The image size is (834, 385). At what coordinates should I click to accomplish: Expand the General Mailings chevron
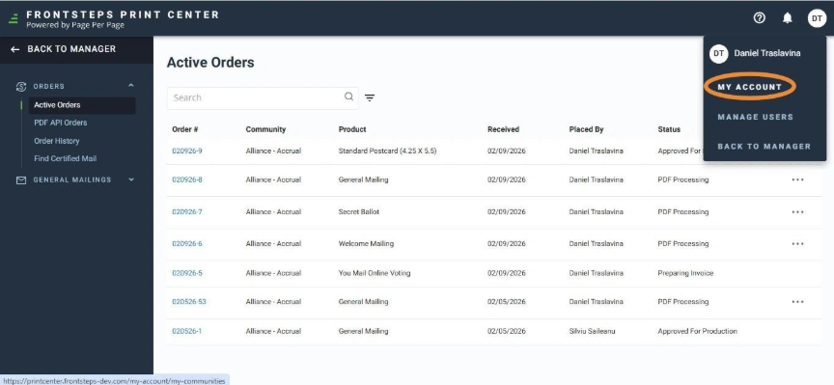pyautogui.click(x=131, y=179)
